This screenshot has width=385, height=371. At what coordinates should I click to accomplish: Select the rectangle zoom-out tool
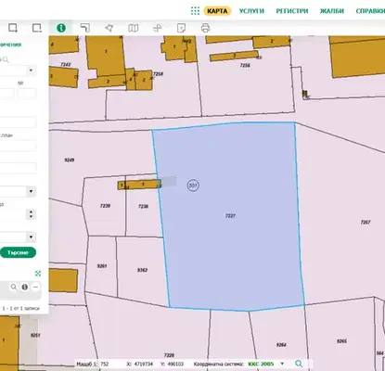tap(37, 28)
